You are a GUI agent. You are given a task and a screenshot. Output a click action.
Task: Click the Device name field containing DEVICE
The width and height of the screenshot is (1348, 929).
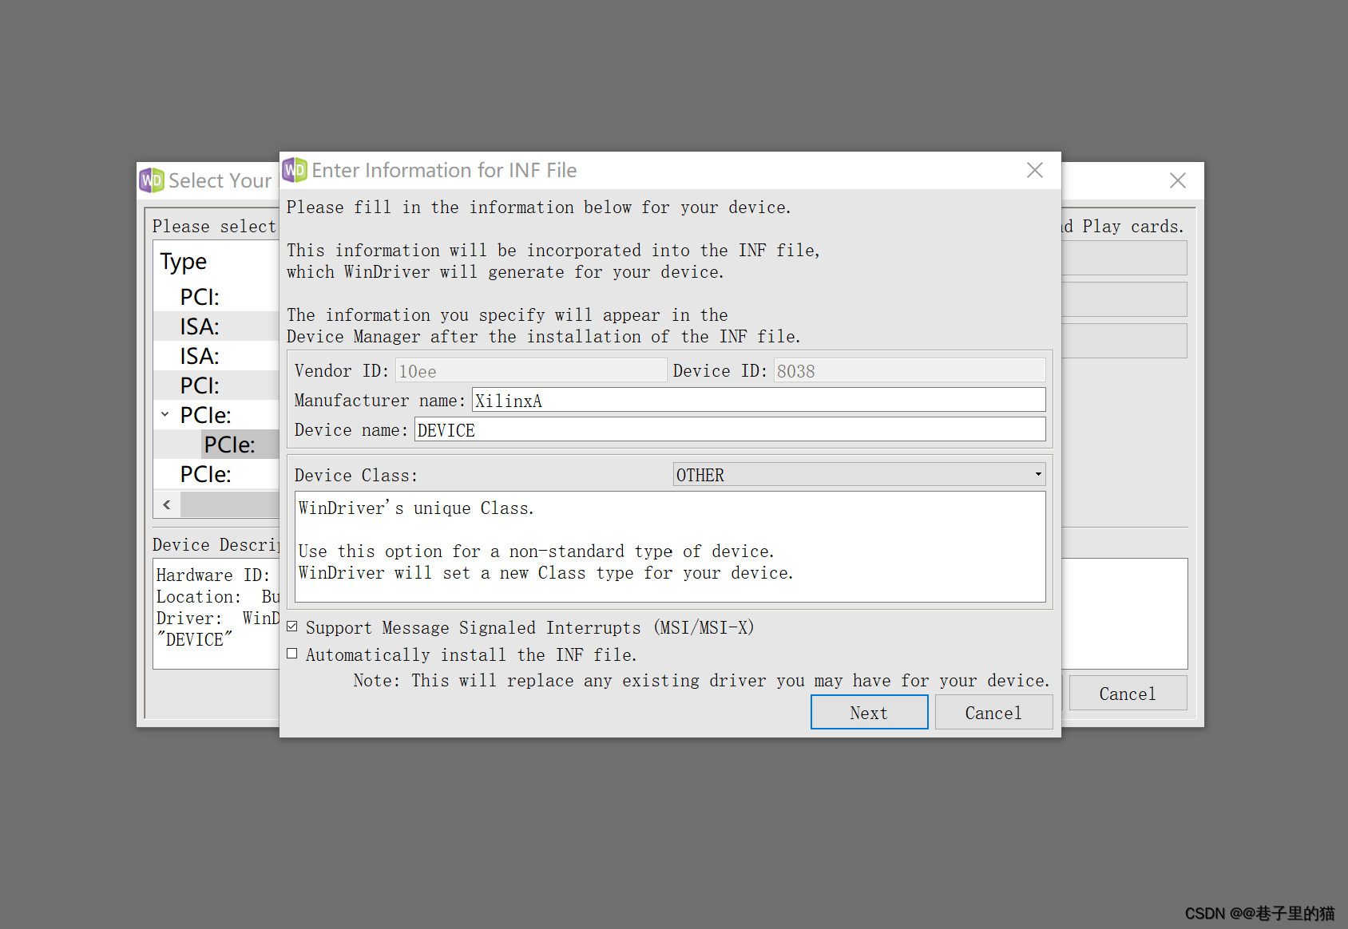pyautogui.click(x=730, y=429)
